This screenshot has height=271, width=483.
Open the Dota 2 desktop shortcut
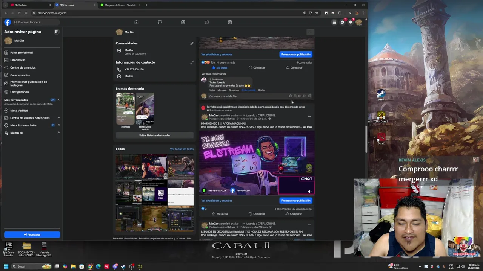point(381,139)
